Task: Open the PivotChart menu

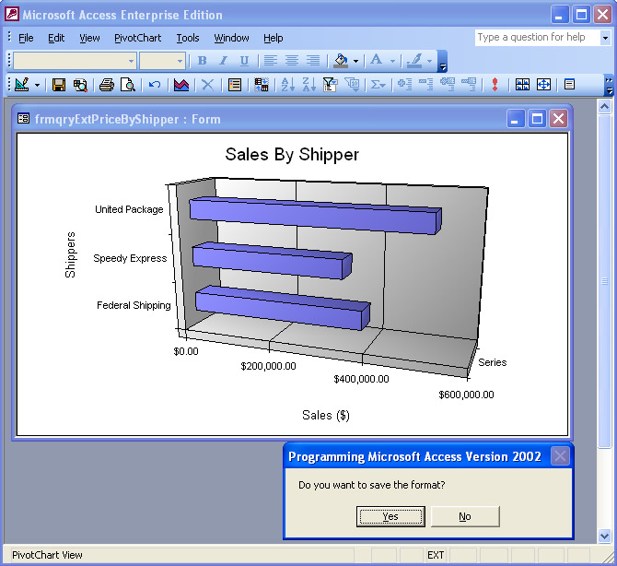Action: point(137,38)
